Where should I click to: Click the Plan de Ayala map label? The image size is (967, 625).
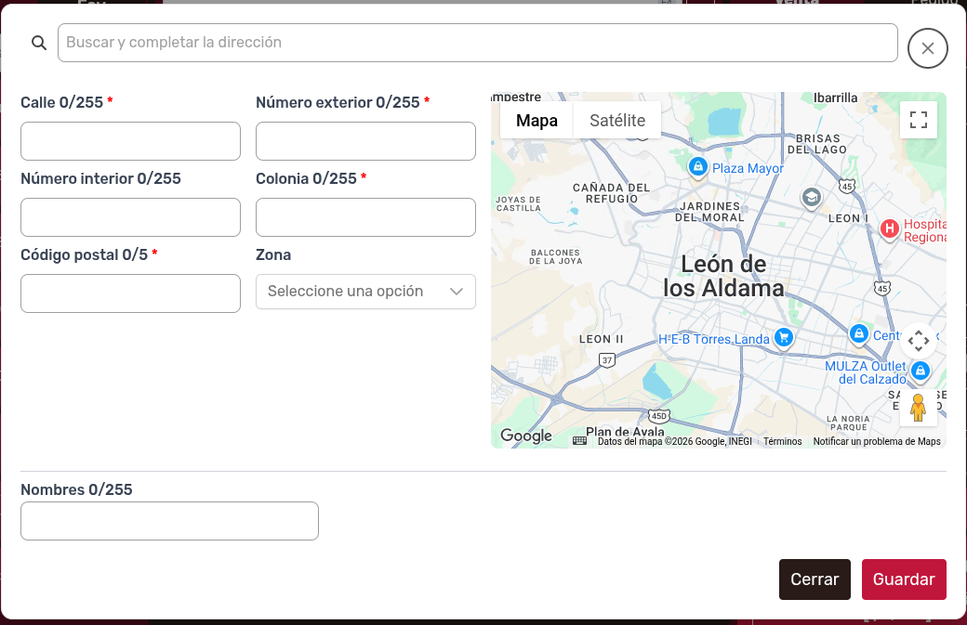(625, 432)
